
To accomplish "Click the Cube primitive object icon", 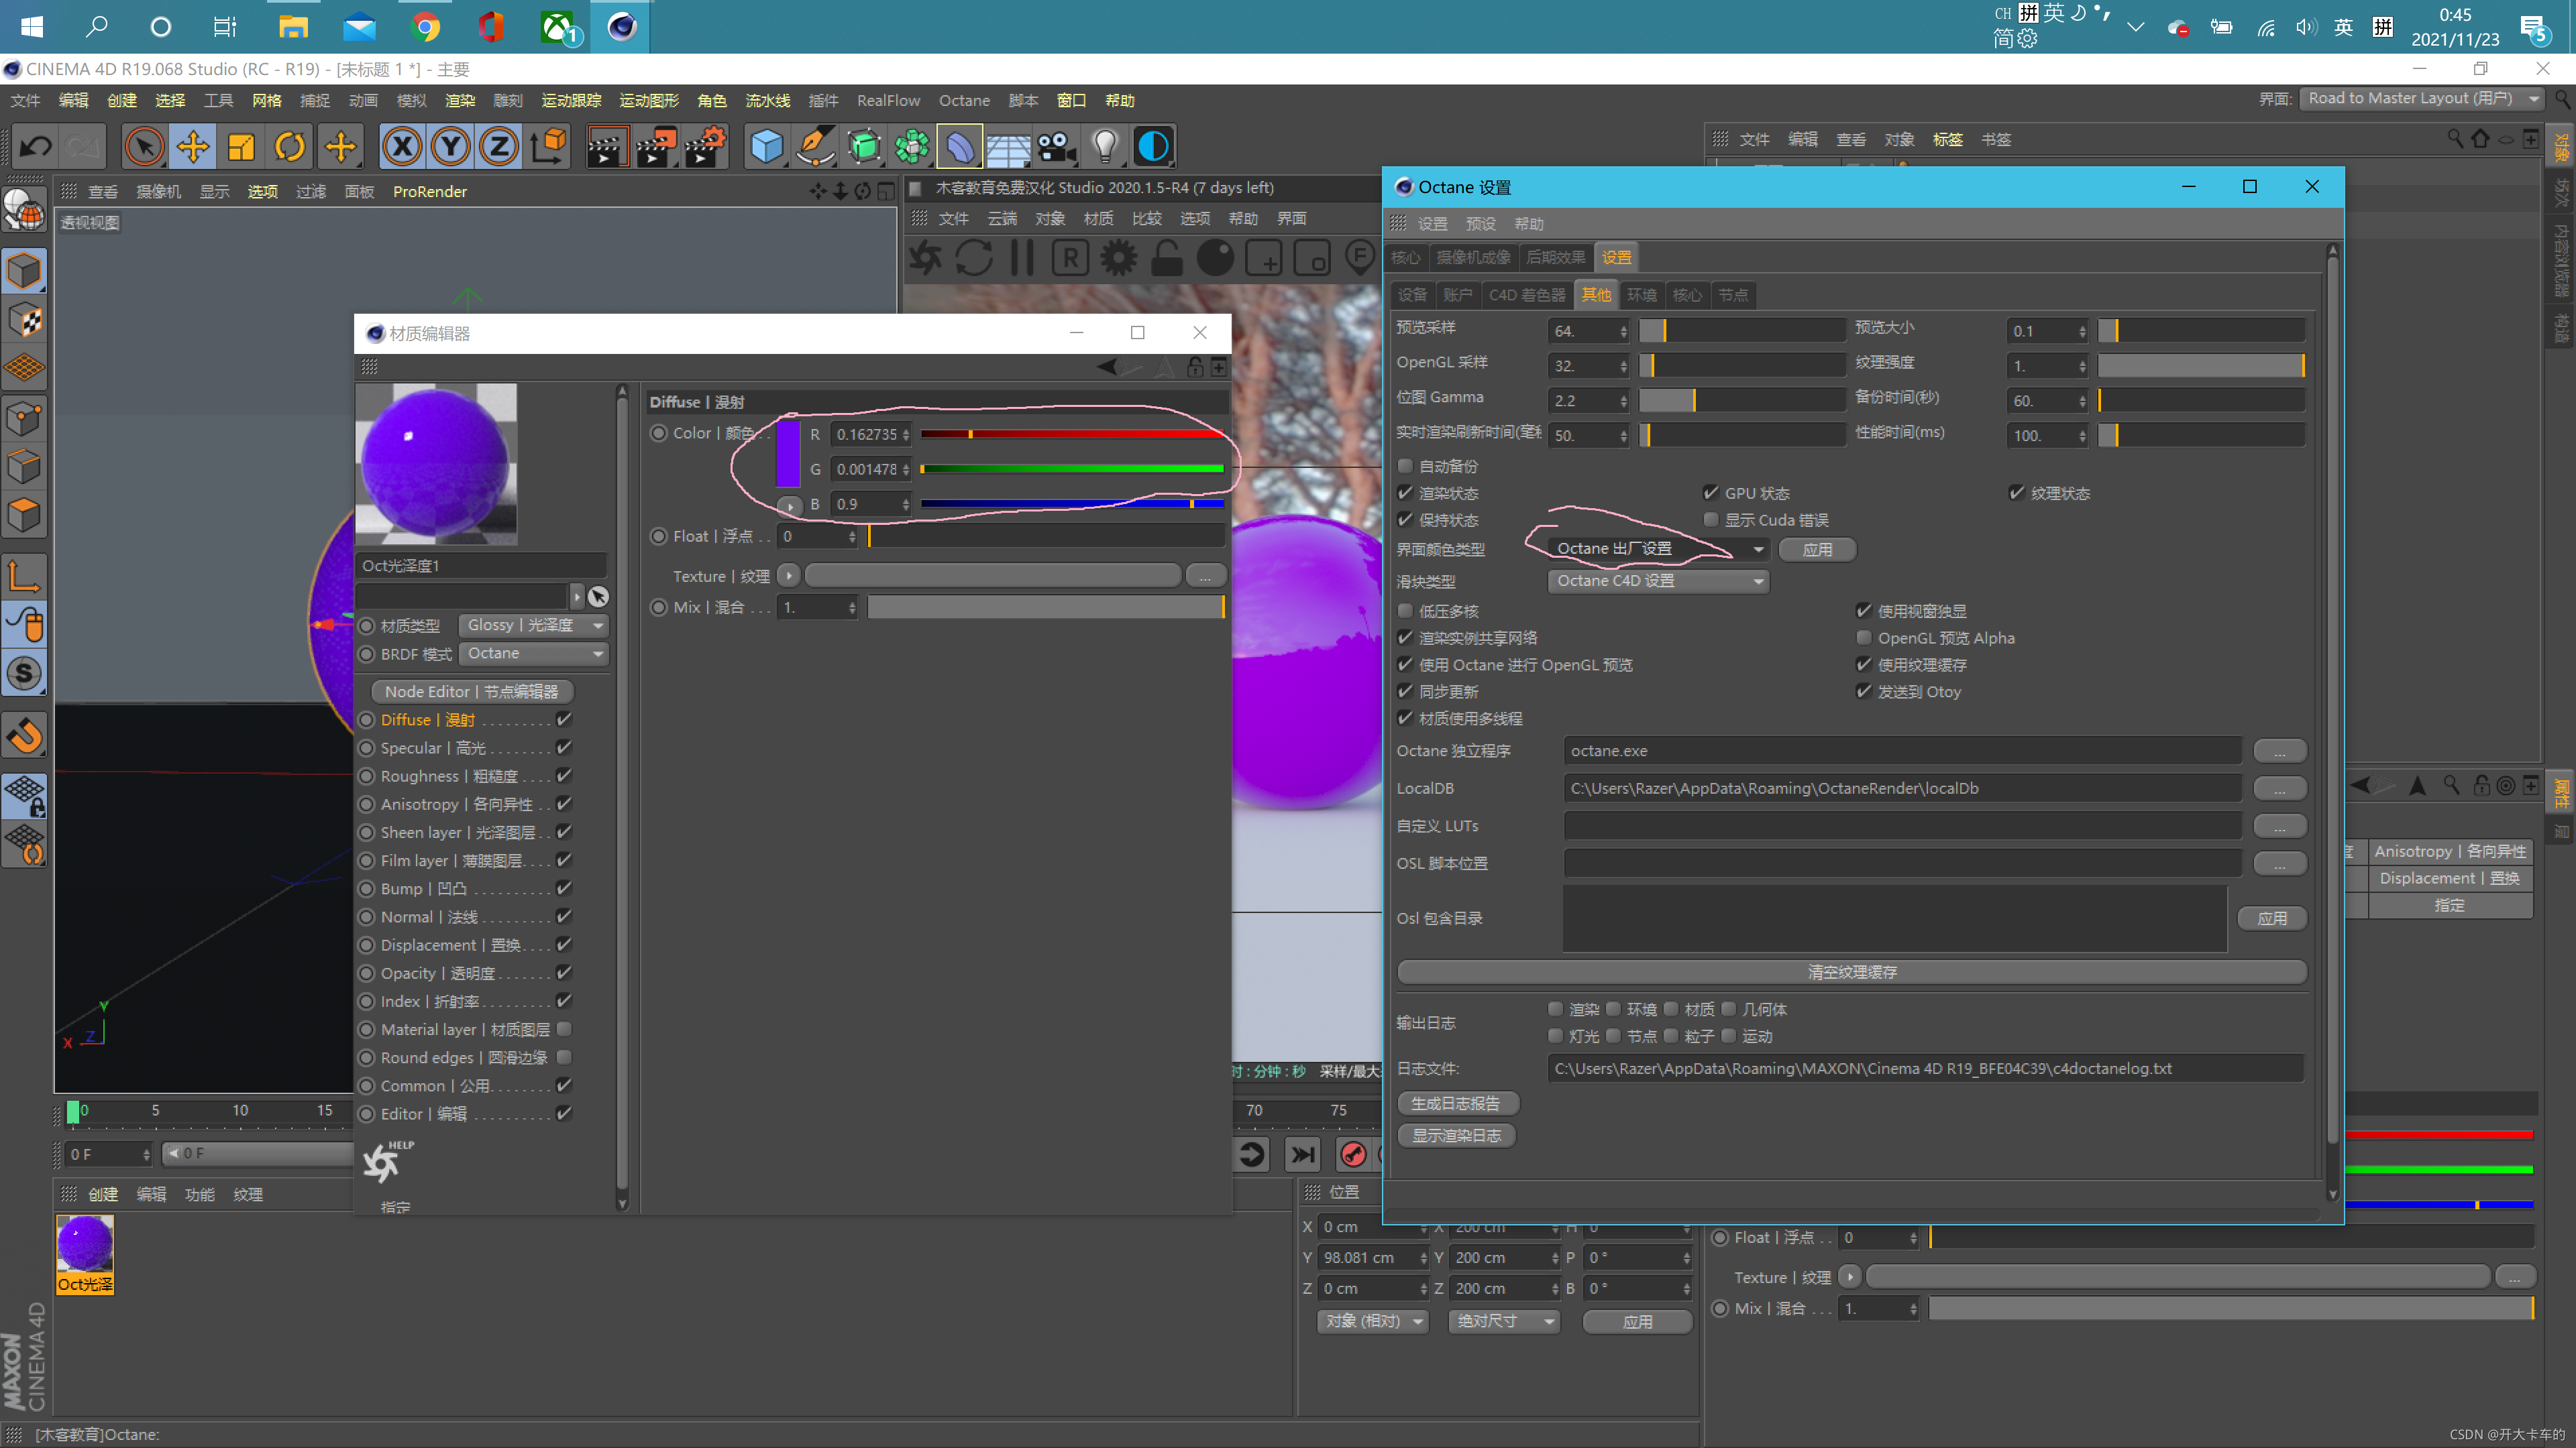I will pyautogui.click(x=766, y=147).
